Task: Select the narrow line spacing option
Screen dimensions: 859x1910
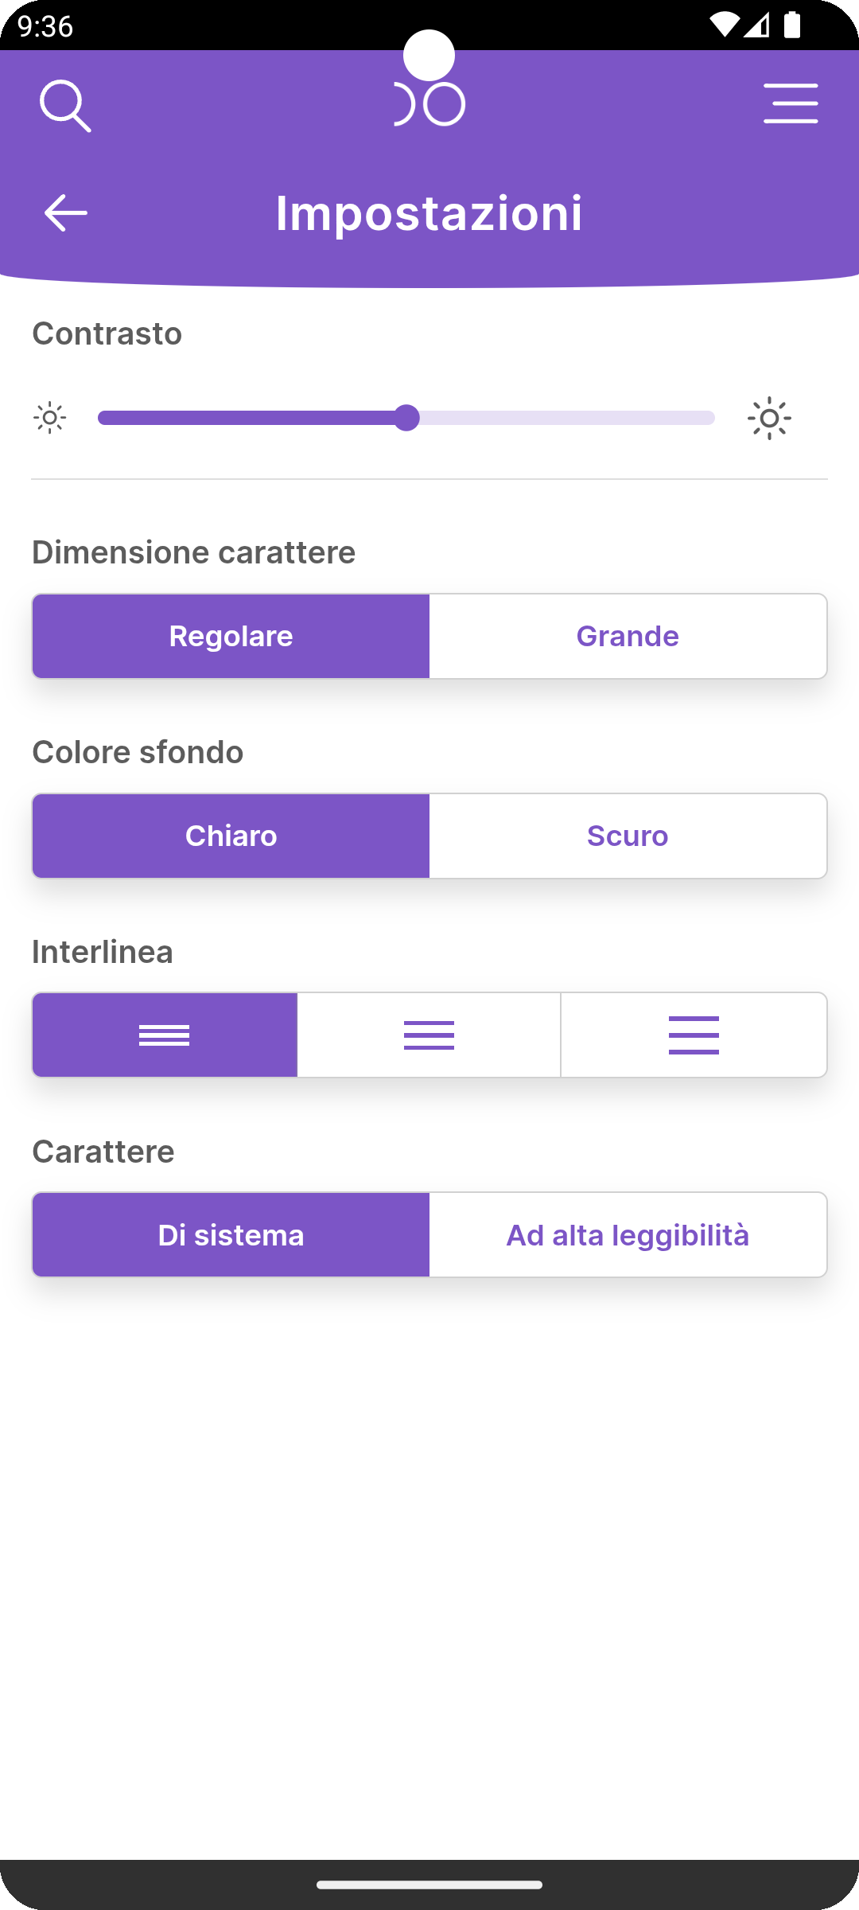Action: click(165, 1035)
